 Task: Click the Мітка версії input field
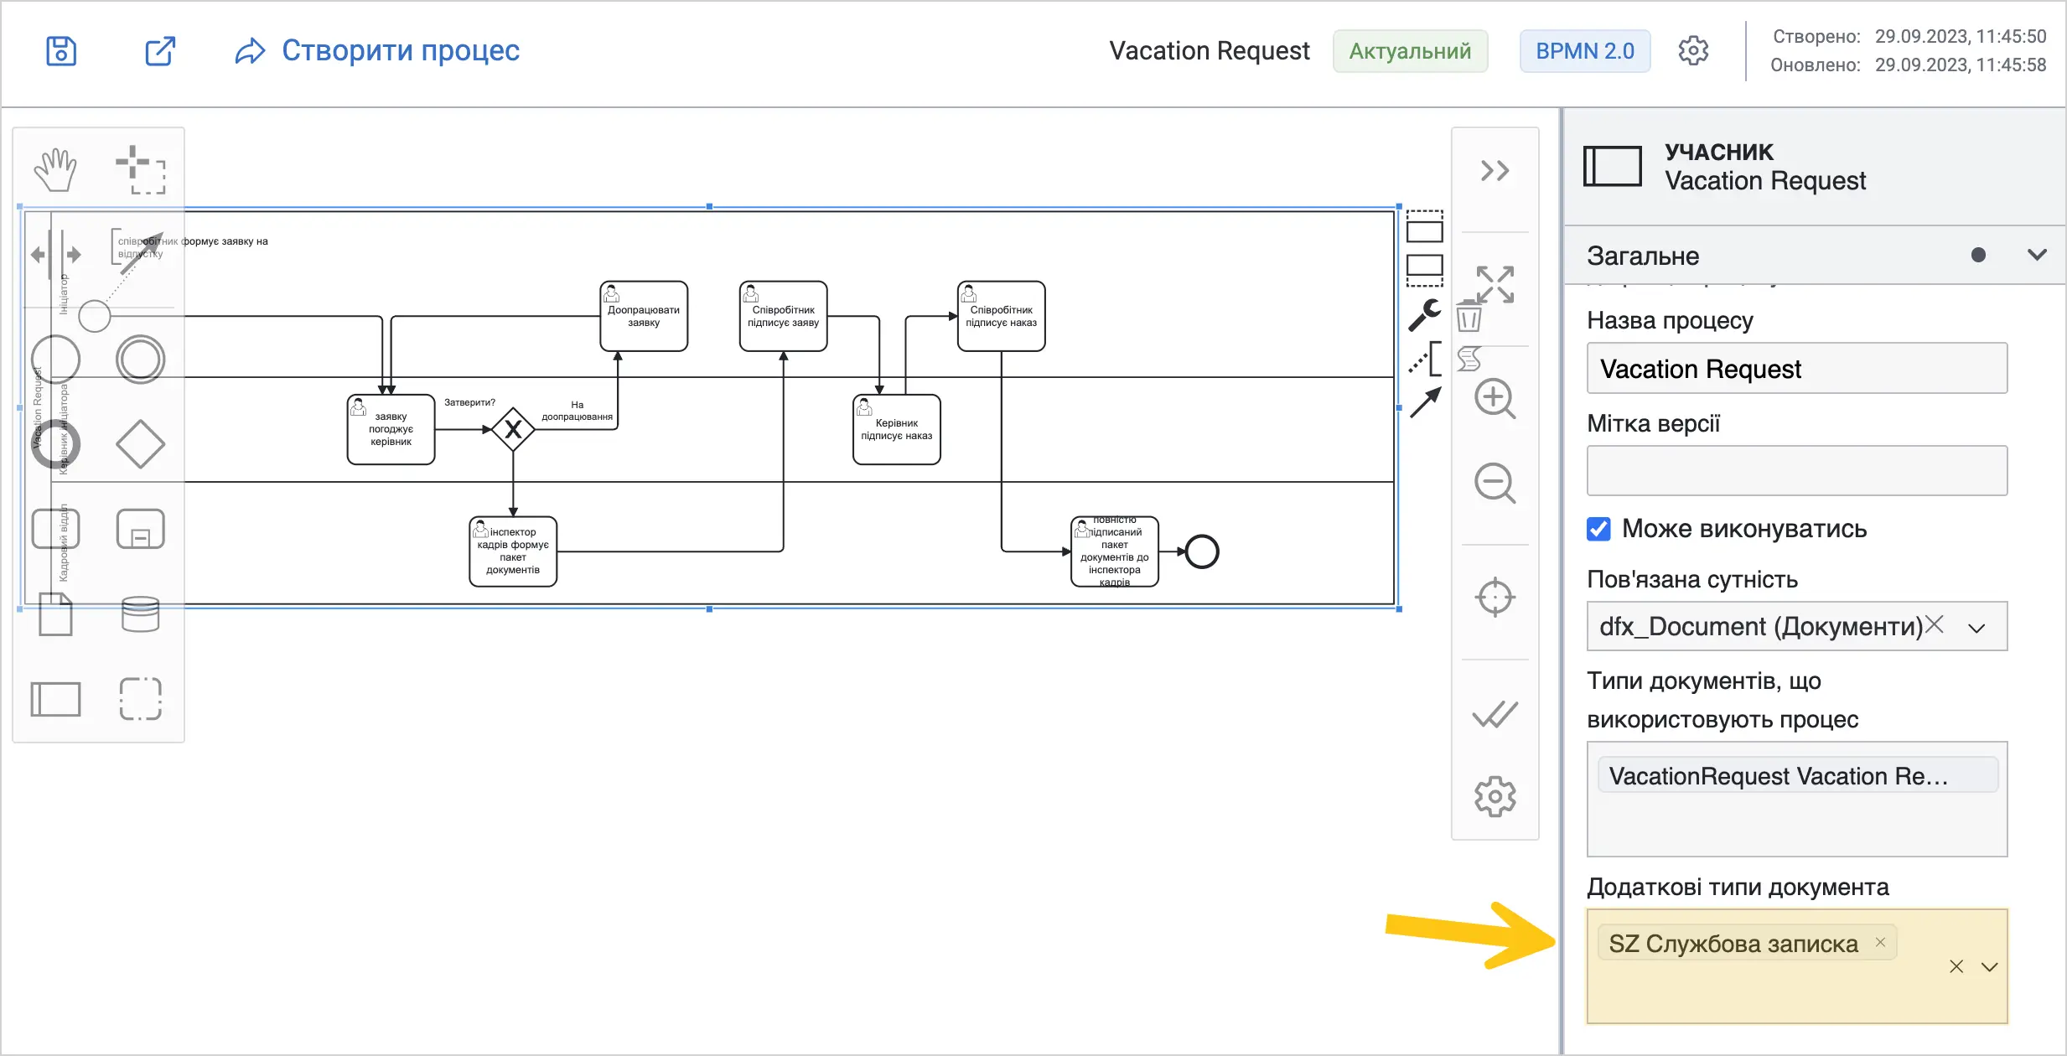(x=1796, y=470)
